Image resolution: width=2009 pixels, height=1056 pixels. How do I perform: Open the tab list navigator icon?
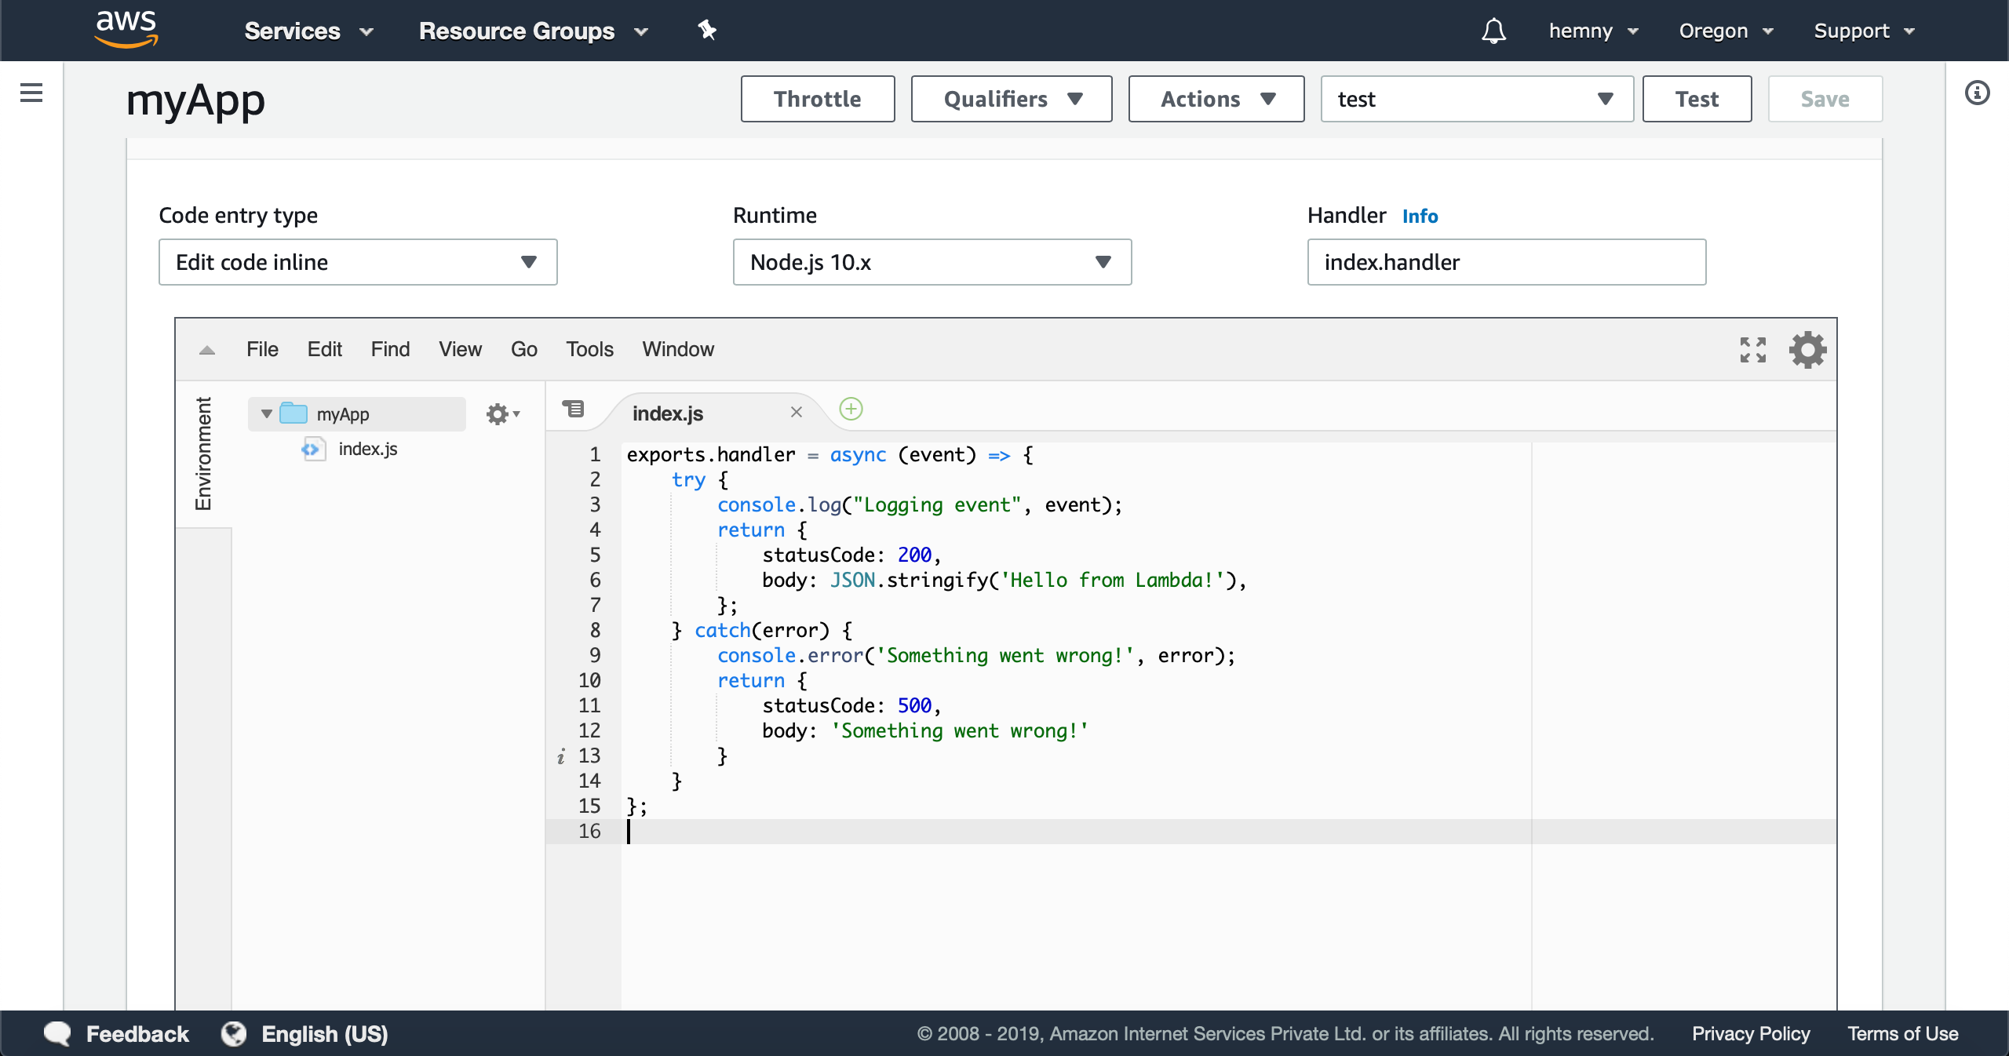click(x=574, y=409)
